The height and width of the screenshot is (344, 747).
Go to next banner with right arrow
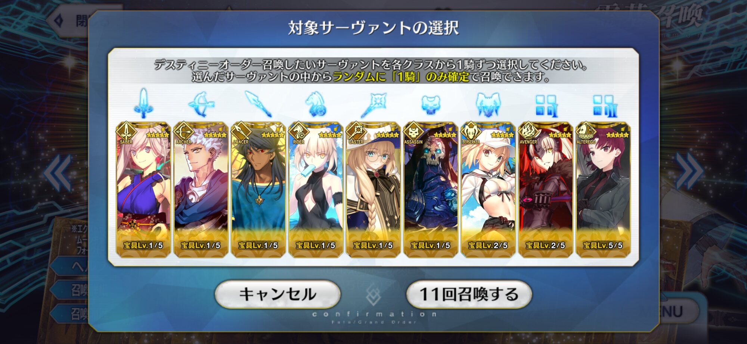[x=690, y=172]
